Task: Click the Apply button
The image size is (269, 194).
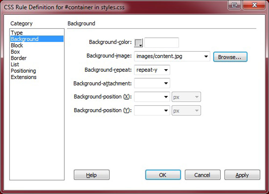Action: [x=242, y=175]
